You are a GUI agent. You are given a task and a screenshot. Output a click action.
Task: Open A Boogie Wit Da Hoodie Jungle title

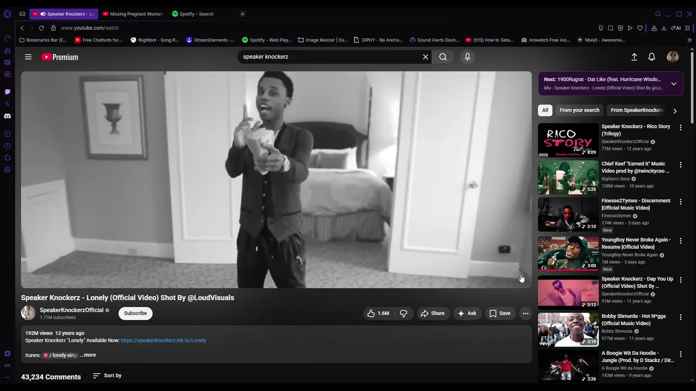click(637, 357)
